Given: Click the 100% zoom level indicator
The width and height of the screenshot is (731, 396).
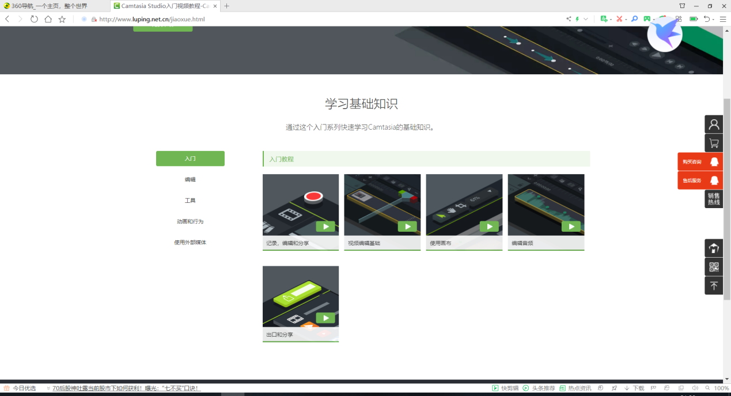Looking at the screenshot, I should pyautogui.click(x=721, y=389).
